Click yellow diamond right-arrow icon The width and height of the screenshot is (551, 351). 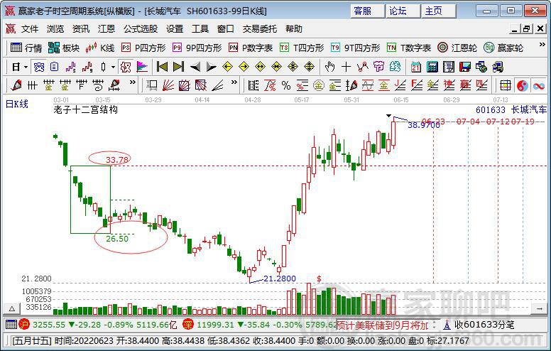pos(244,67)
